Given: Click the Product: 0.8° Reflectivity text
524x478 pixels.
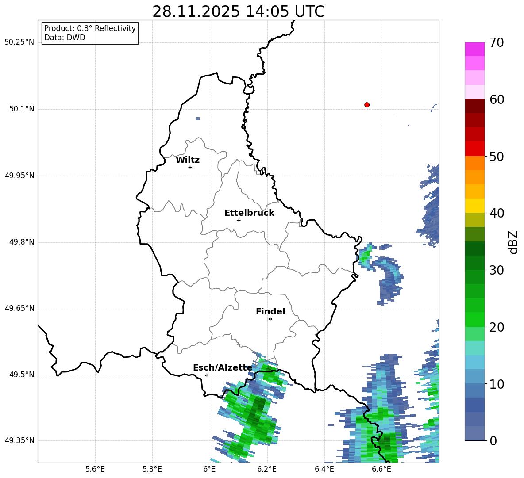Looking at the screenshot, I should [90, 28].
